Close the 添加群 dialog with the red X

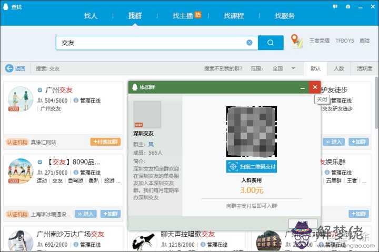point(315,87)
